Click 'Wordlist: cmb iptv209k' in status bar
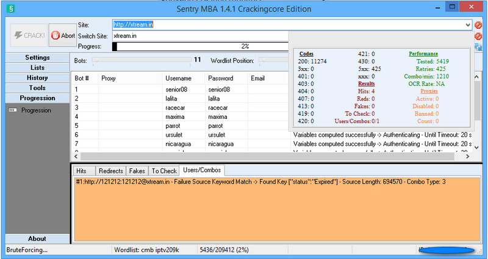Image resolution: width=488 pixels, height=259 pixels. pyautogui.click(x=146, y=250)
